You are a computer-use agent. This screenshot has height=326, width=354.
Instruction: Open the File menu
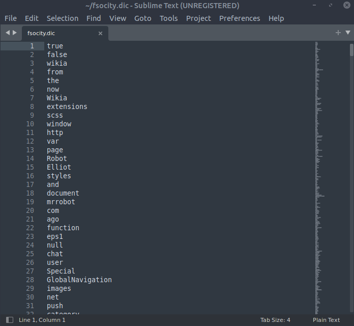(x=11, y=18)
